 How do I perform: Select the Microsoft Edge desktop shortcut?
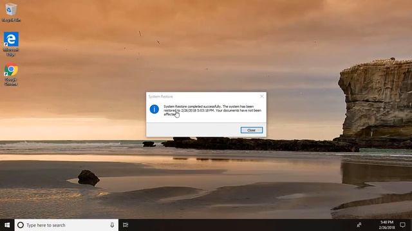coord(11,44)
